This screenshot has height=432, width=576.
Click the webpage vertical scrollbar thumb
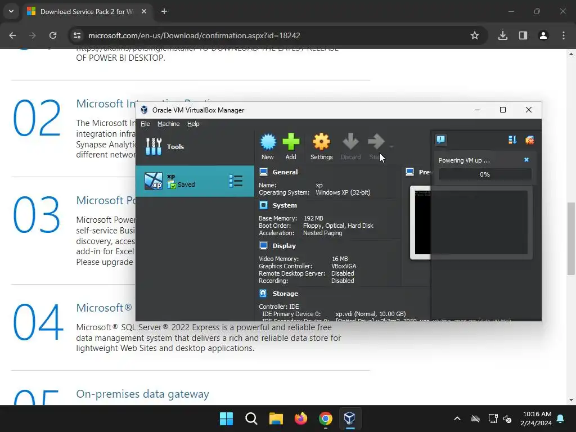[571, 238]
